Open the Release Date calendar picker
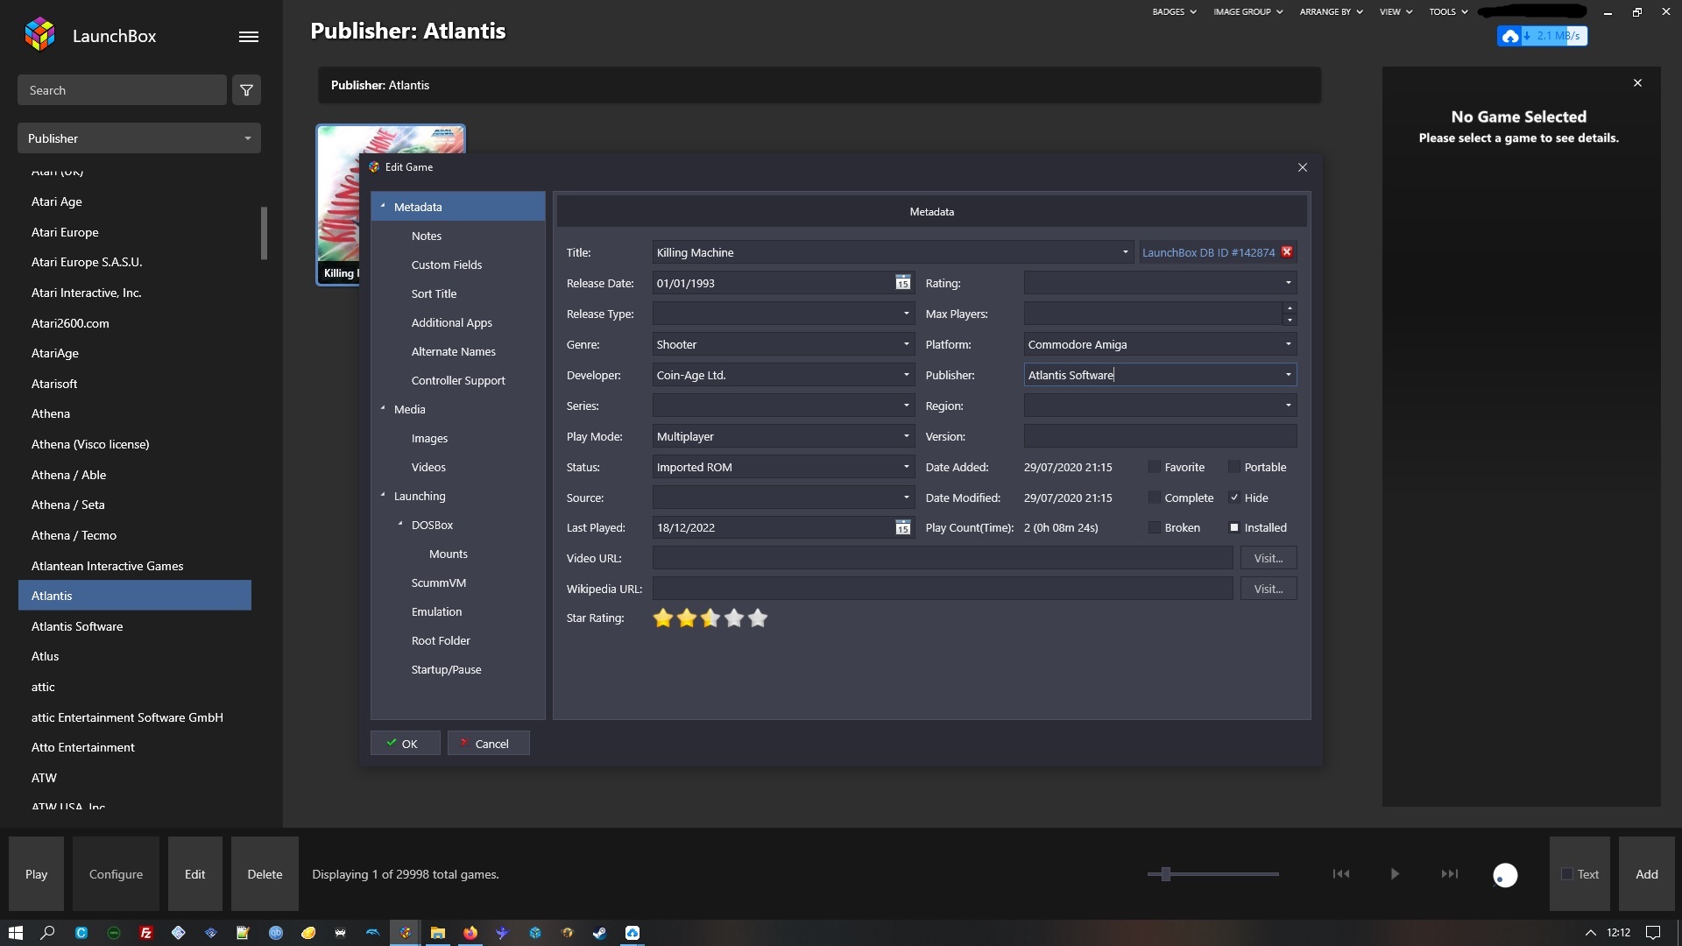The image size is (1682, 946). (902, 283)
